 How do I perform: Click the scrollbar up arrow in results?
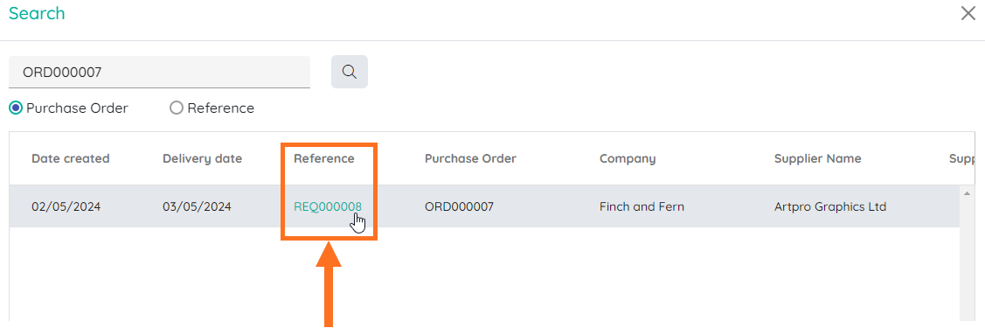tap(967, 193)
